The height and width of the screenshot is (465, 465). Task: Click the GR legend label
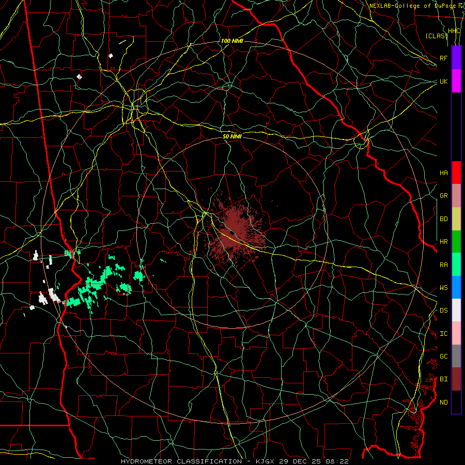point(443,196)
